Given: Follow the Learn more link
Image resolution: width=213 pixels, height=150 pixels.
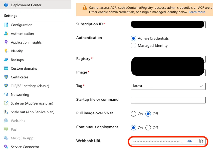Looking at the screenshot, I should click(x=197, y=12).
